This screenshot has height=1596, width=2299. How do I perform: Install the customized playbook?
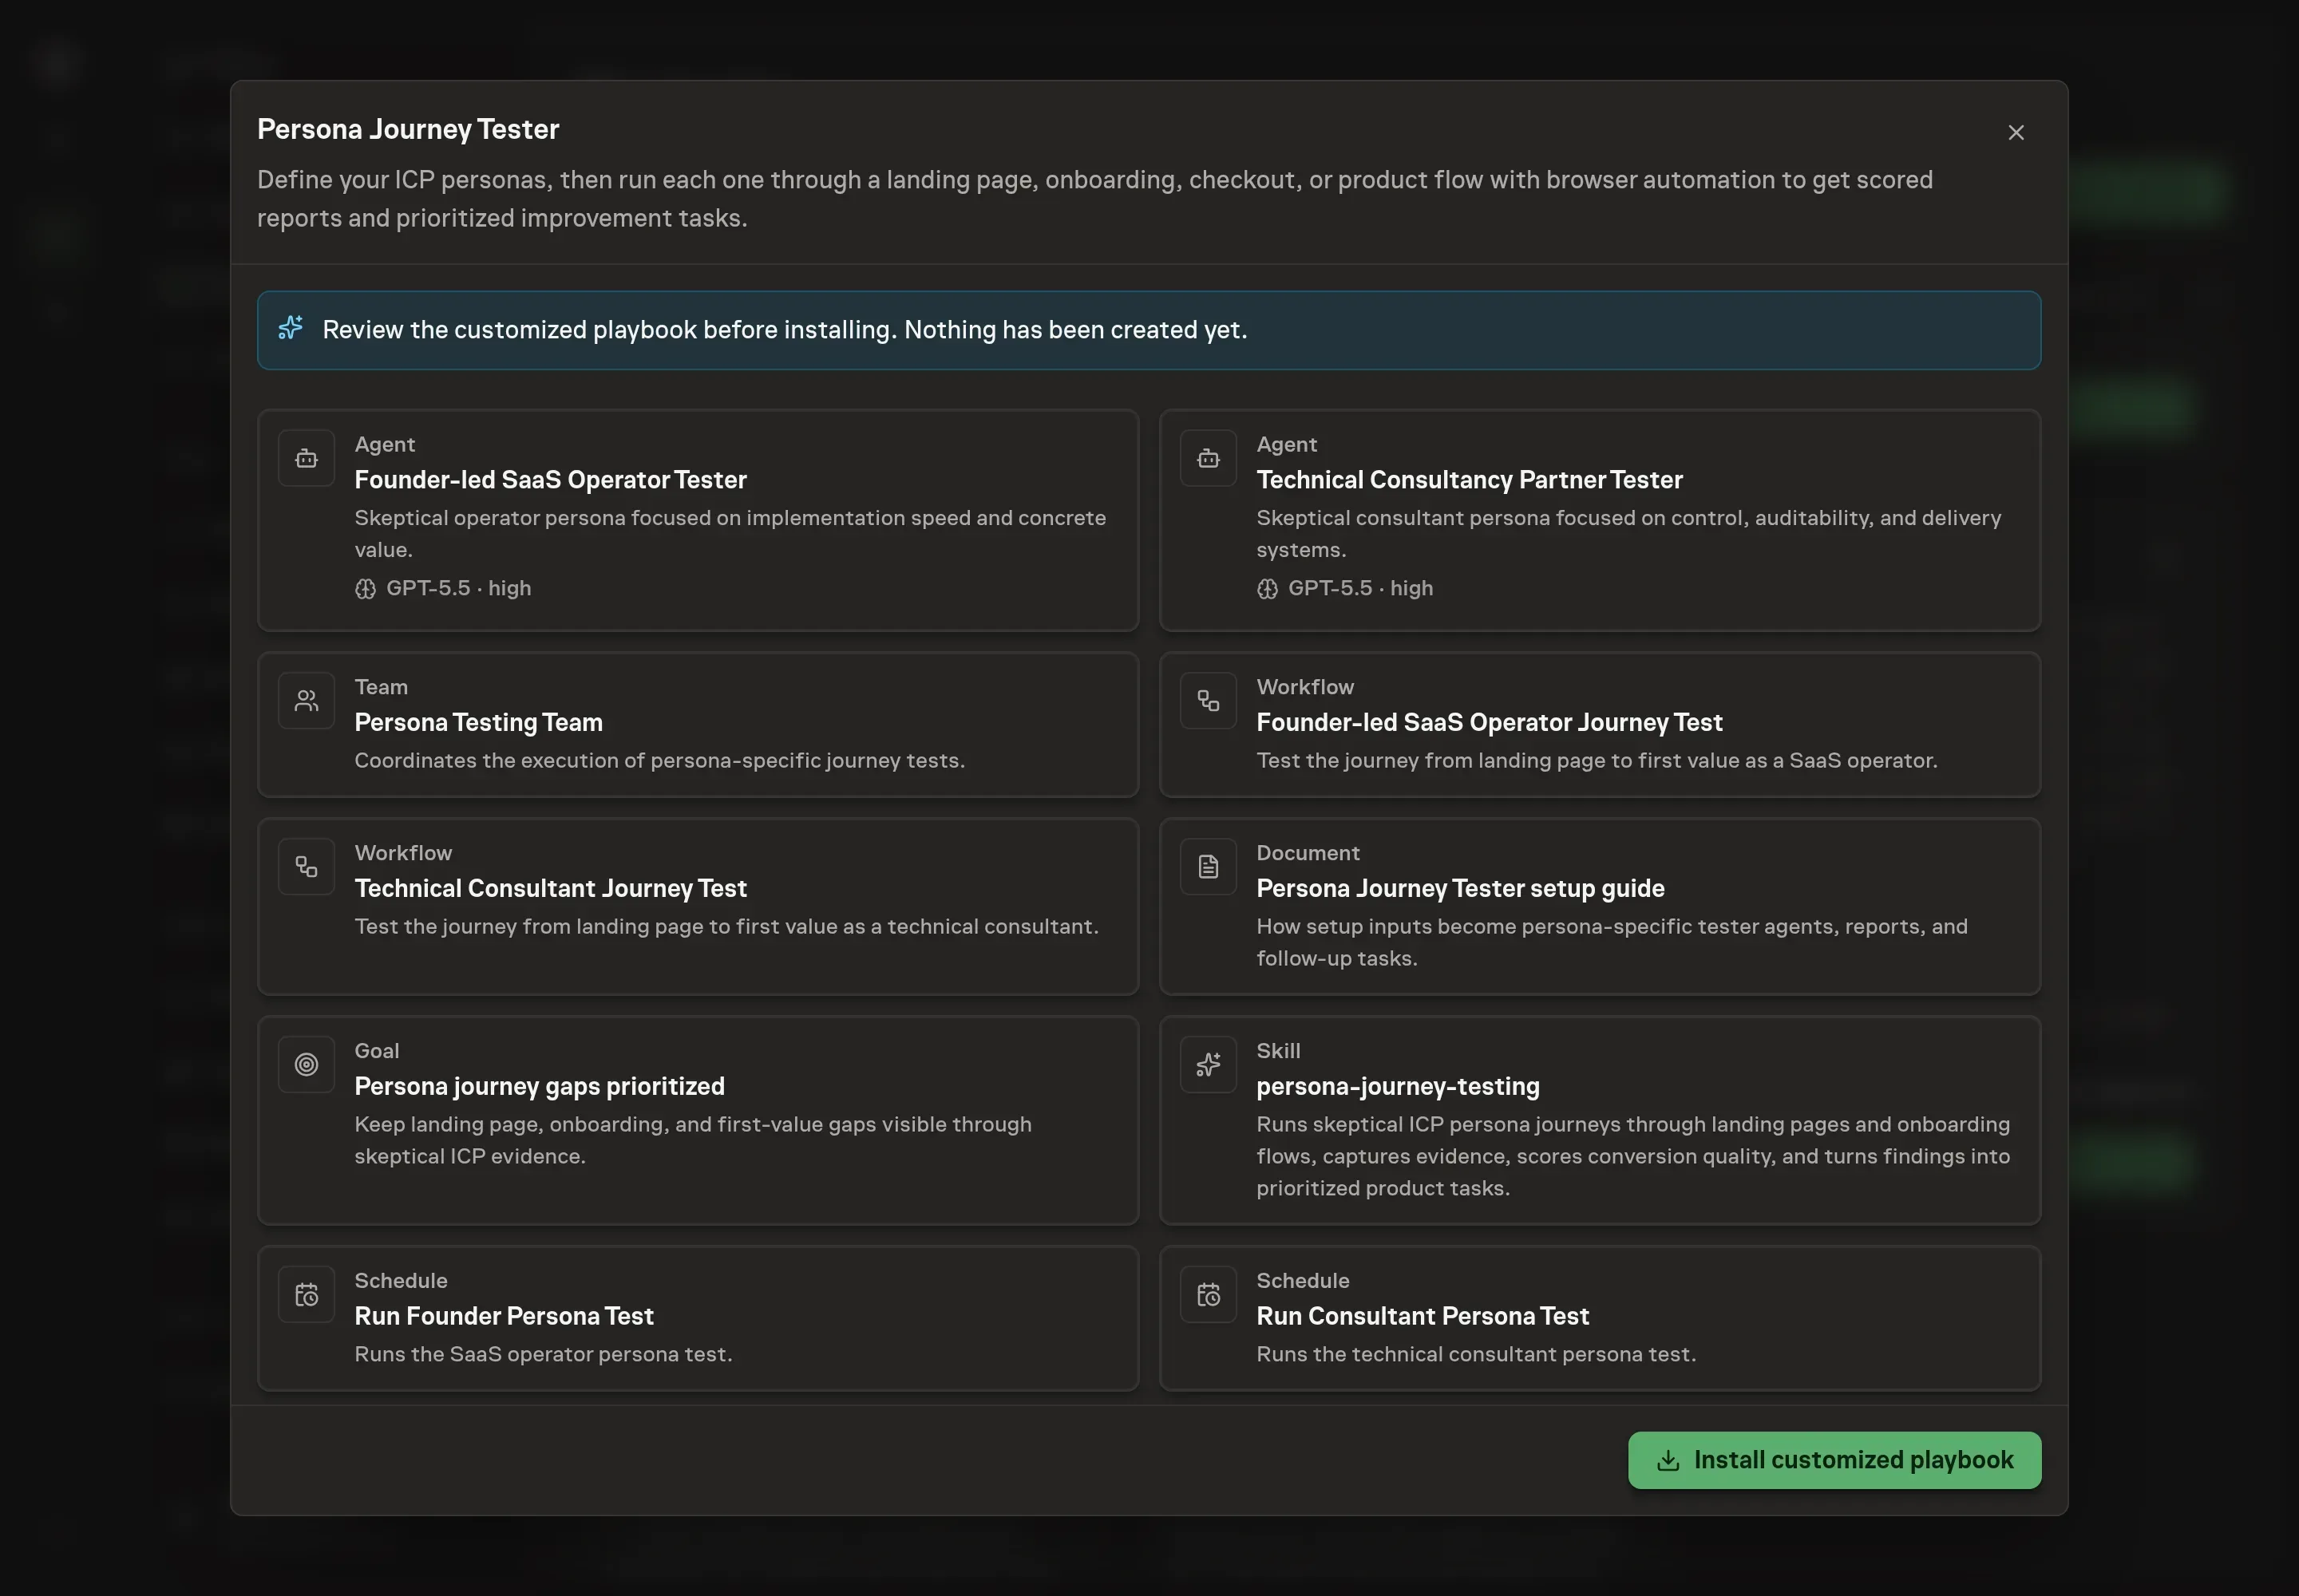[x=1834, y=1460]
